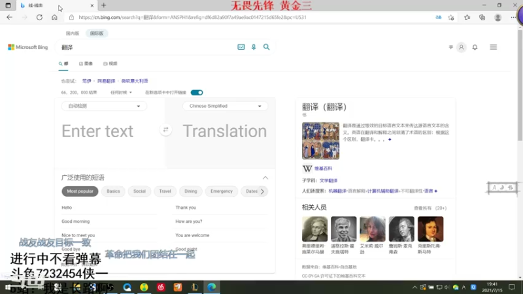Expand more people-also-search items
523x294 pixels.
coord(436,191)
